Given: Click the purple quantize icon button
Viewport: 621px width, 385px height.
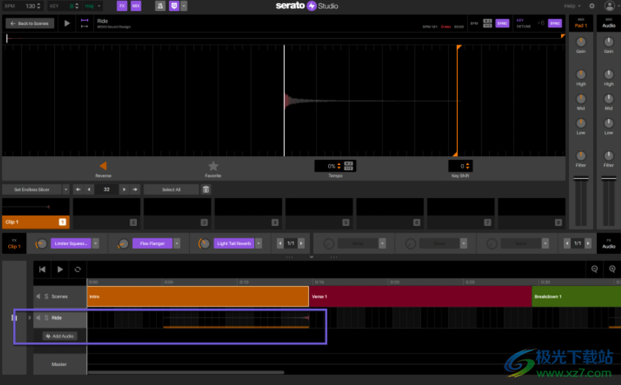Looking at the screenshot, I should pos(174,6).
